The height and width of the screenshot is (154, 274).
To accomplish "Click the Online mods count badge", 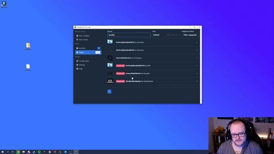I will 98,52.
